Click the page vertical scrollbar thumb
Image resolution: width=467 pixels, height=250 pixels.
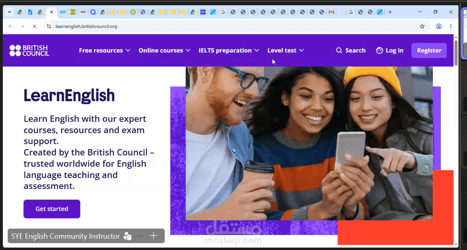pyautogui.click(x=456, y=53)
